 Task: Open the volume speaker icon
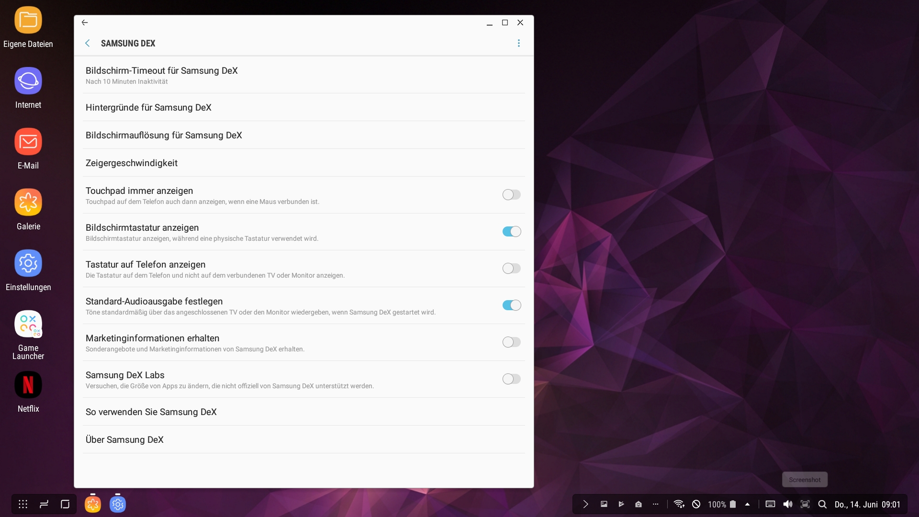(787, 504)
